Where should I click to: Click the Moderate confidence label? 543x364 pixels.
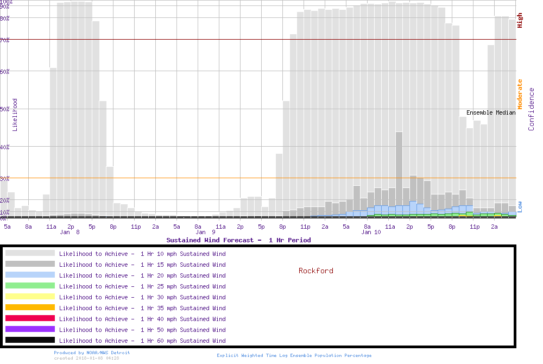[520, 95]
